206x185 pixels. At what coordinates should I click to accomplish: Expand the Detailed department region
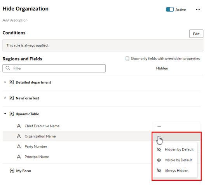(x=5, y=82)
